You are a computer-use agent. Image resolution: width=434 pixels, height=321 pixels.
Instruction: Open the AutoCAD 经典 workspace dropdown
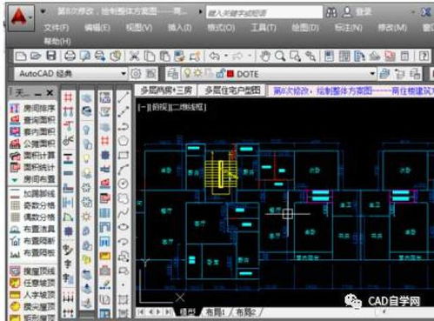pyautogui.click(x=71, y=74)
